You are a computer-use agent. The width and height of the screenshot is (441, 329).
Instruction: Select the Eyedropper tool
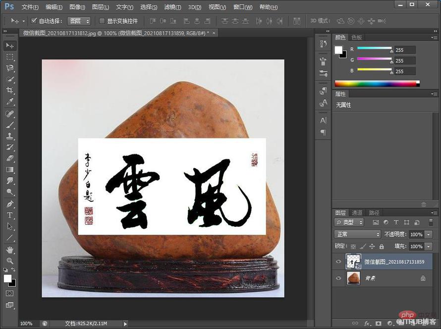(10, 102)
